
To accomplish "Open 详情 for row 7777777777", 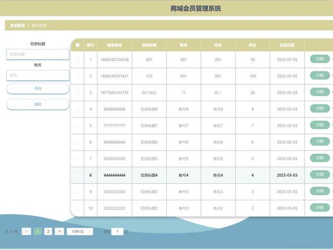I will (320, 125).
